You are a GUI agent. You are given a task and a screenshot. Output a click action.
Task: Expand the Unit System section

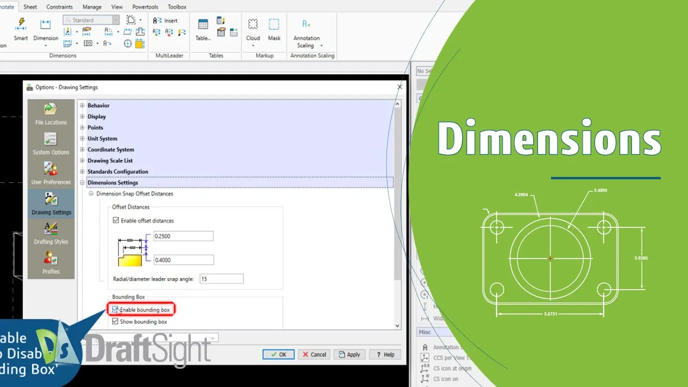click(82, 139)
